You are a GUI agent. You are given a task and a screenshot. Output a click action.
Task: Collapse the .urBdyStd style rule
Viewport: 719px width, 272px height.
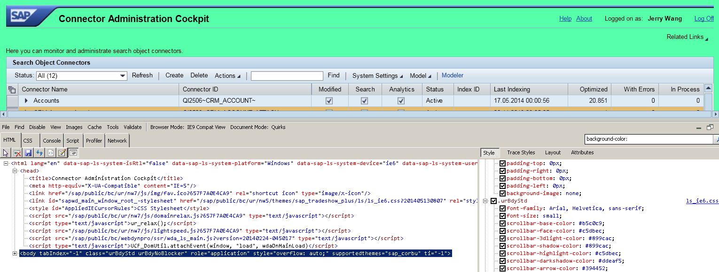(x=485, y=201)
